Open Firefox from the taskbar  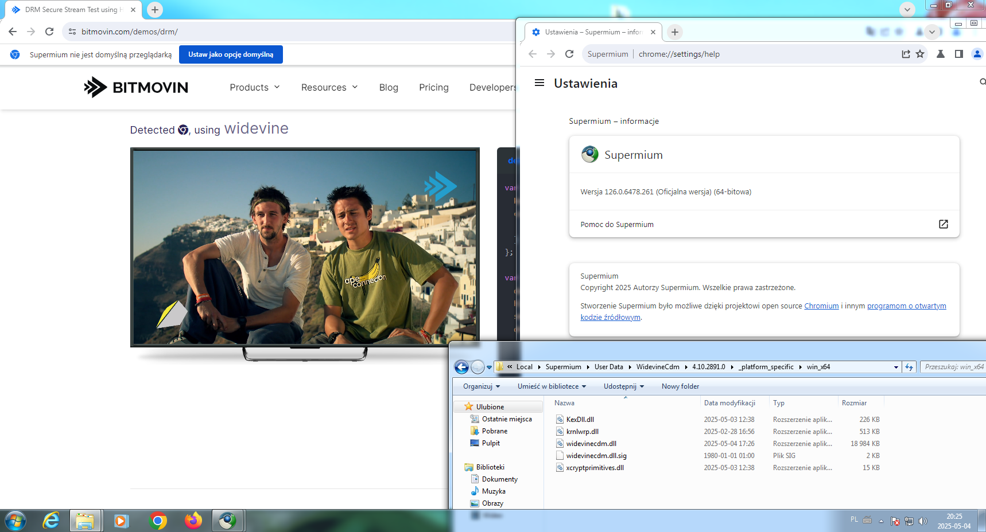pos(193,521)
